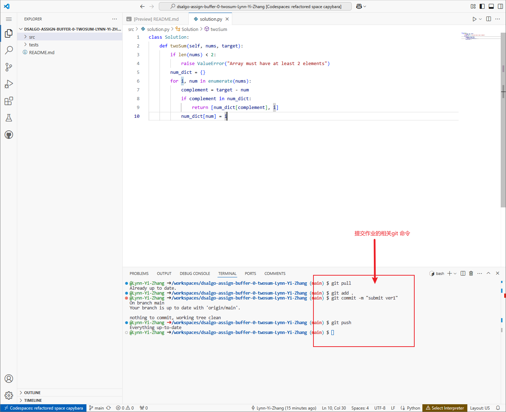Click the Codespaces remote indicator

click(x=44, y=408)
